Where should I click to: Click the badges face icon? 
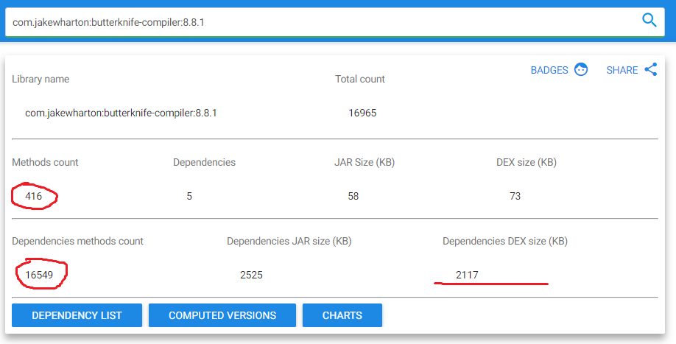(581, 69)
